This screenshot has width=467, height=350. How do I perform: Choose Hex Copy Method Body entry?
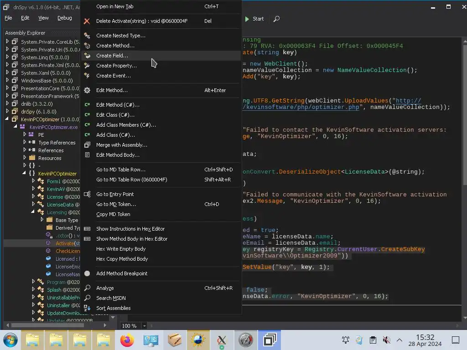point(122,259)
